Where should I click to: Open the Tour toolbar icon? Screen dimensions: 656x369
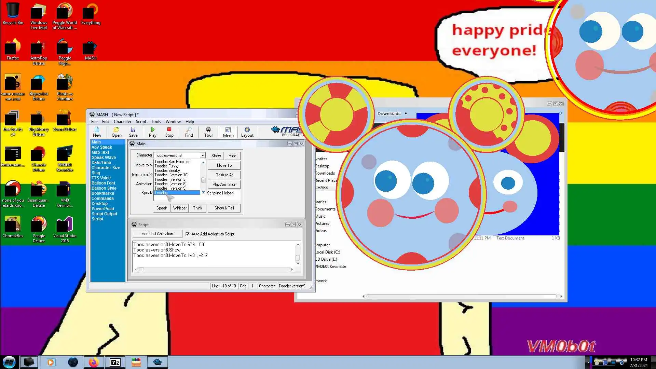tap(208, 132)
